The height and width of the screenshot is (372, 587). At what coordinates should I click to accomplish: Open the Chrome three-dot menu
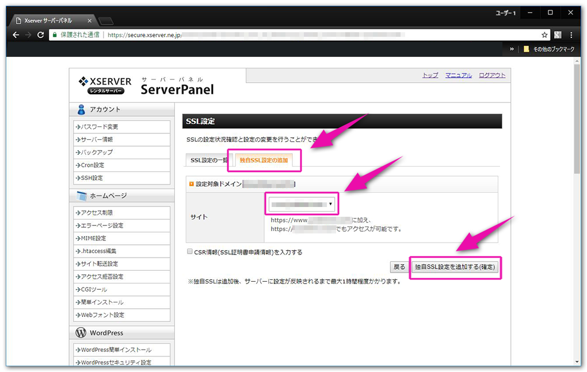571,34
